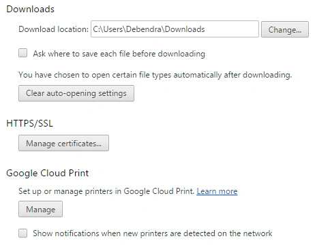The width and height of the screenshot is (317, 245).
Task: Enable Ask where to save each file checkbox
Action: coord(22,53)
